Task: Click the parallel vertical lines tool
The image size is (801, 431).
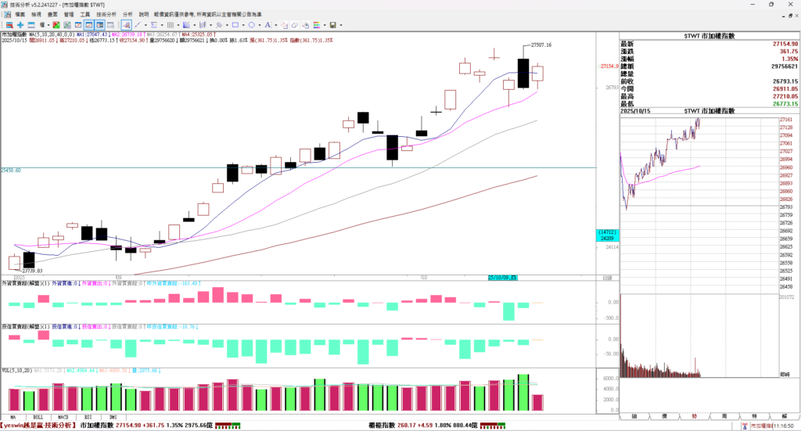Action: point(170,25)
